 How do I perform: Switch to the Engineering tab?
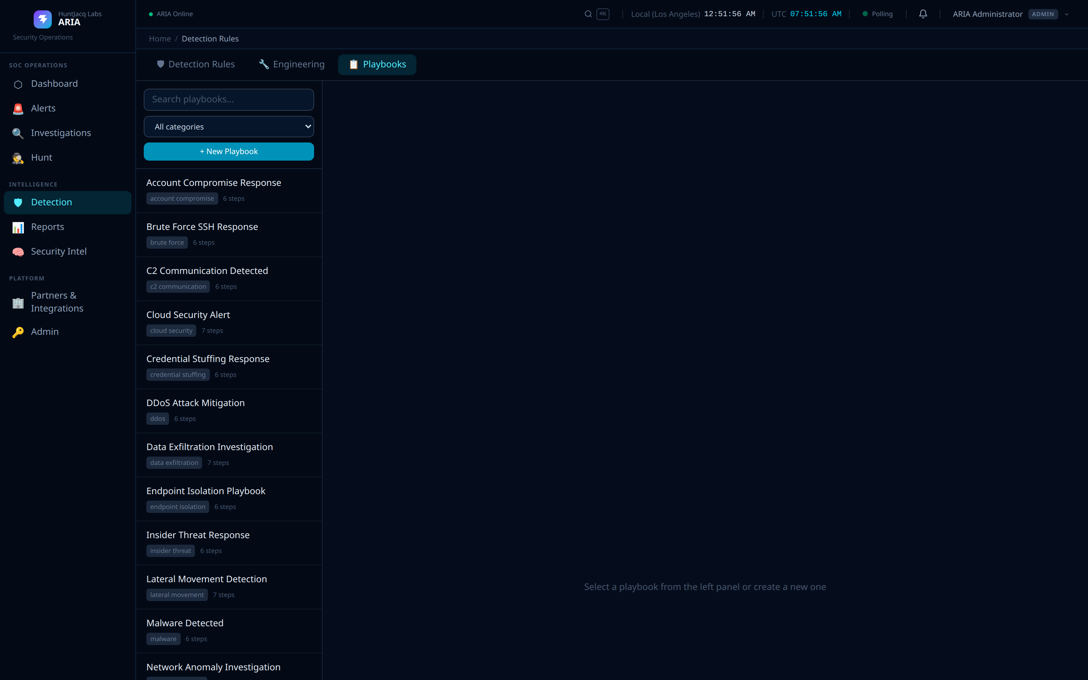(x=292, y=64)
